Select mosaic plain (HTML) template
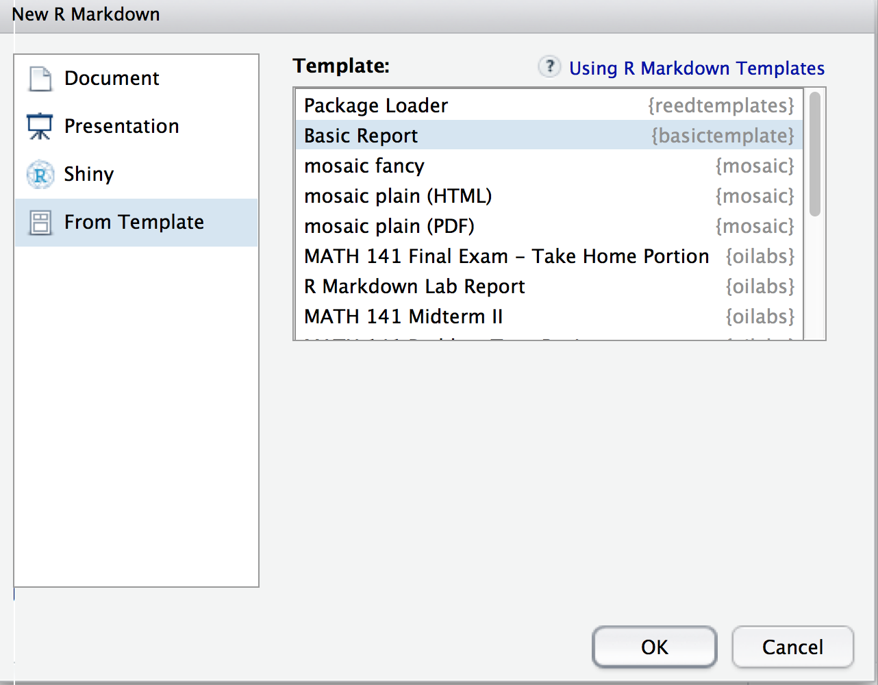This screenshot has width=878, height=685. (398, 196)
